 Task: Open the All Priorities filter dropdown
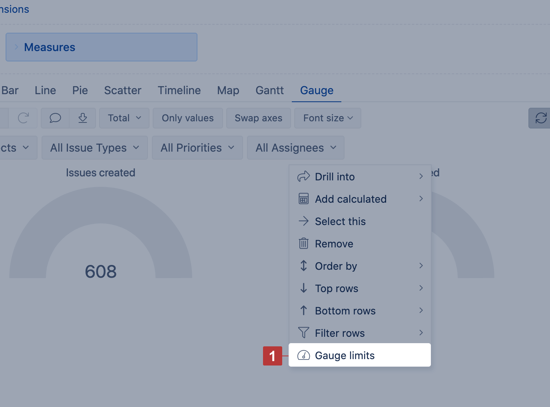pyautogui.click(x=197, y=148)
